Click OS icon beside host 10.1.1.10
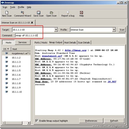This screenshot has height=129, width=129. coord(7,92)
